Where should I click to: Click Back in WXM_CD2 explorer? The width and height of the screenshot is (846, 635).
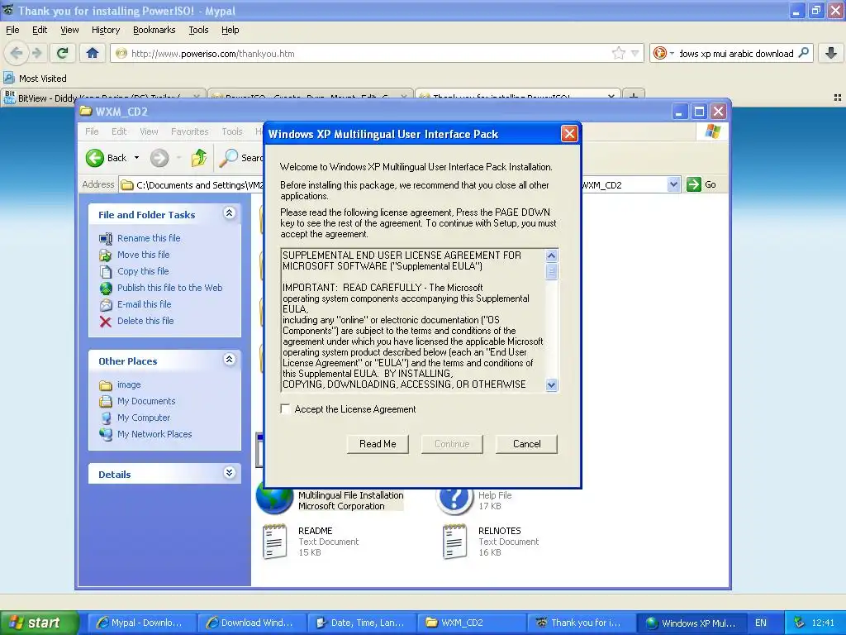click(106, 158)
